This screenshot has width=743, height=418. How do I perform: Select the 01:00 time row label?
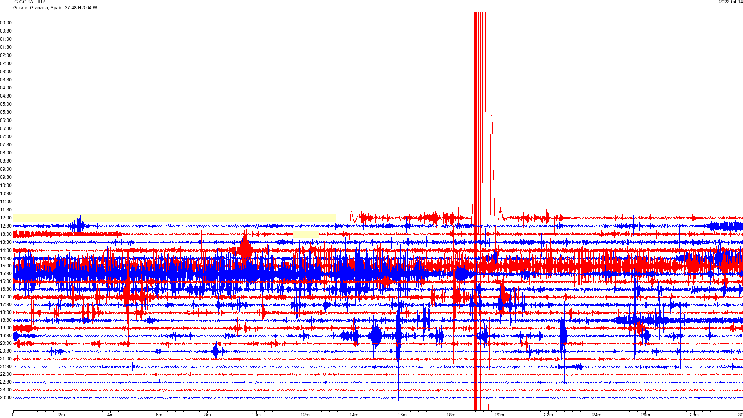[6, 39]
